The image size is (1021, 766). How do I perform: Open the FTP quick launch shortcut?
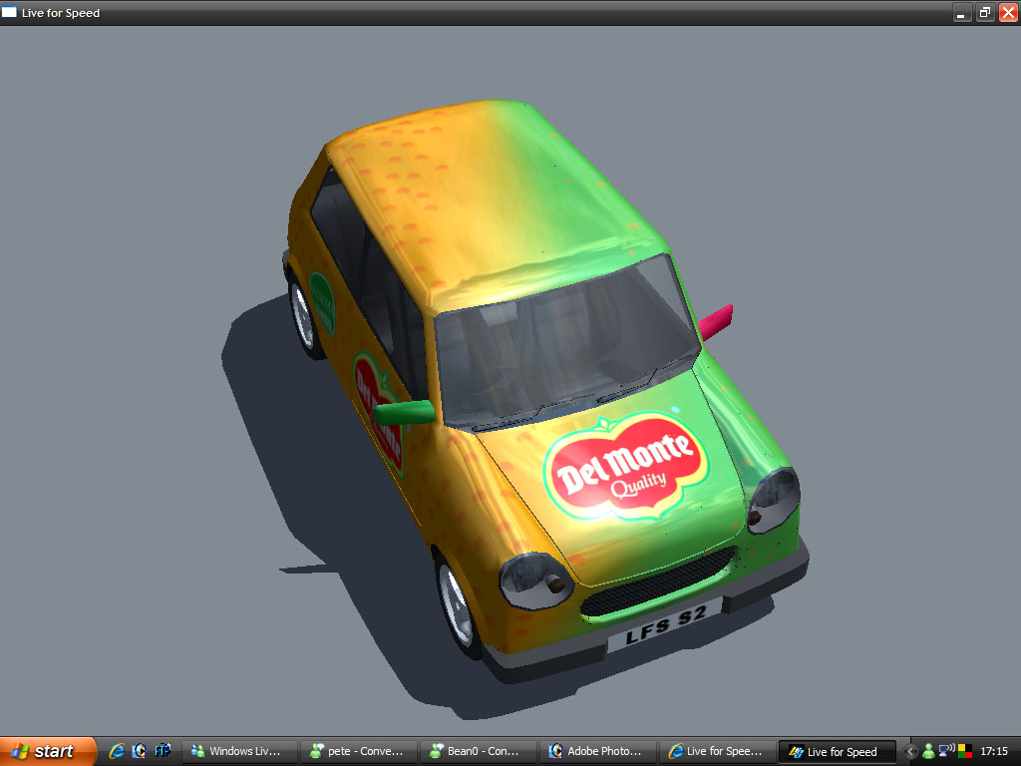click(163, 751)
